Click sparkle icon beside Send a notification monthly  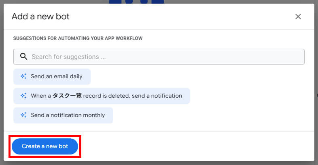click(23, 115)
